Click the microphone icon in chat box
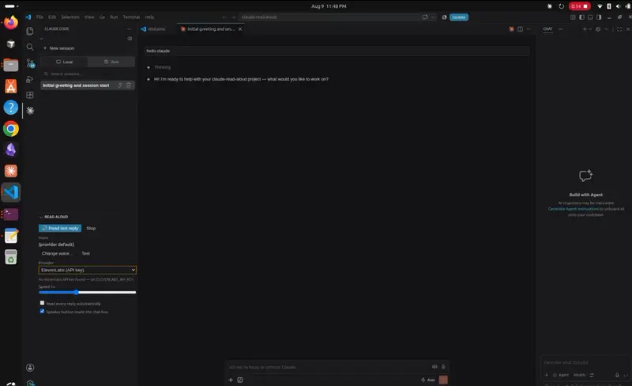Image resolution: width=632 pixels, height=386 pixels. point(443,366)
